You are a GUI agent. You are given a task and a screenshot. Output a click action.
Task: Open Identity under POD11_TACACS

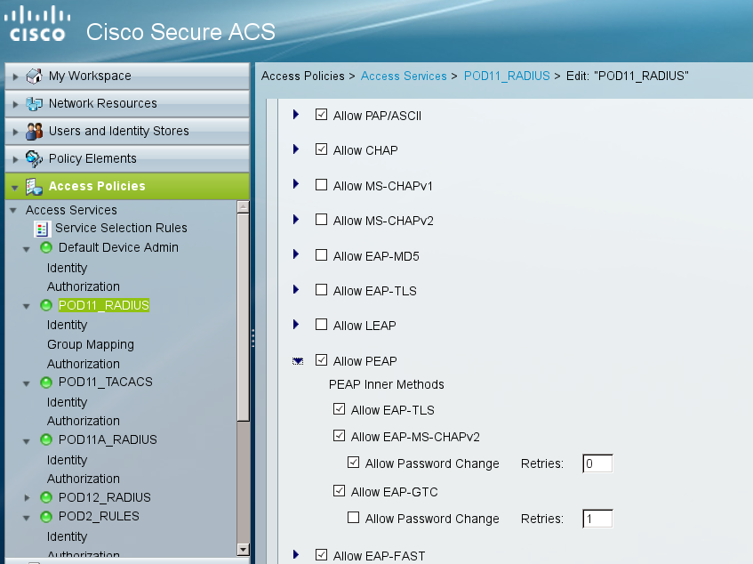[x=68, y=402]
